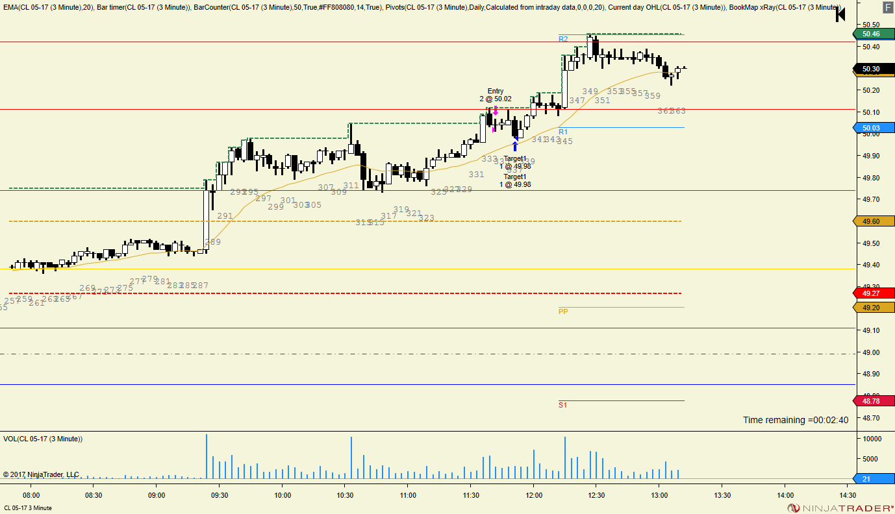
Task: Click the lowest Target1 1 @ 49.98 annotation
Action: point(515,180)
